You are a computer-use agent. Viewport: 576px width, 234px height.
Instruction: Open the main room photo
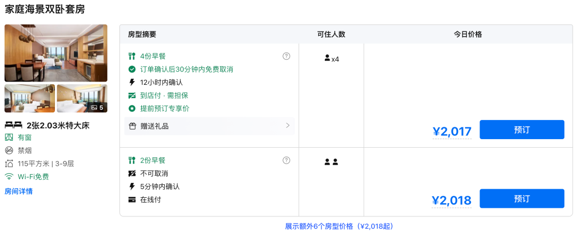click(56, 53)
